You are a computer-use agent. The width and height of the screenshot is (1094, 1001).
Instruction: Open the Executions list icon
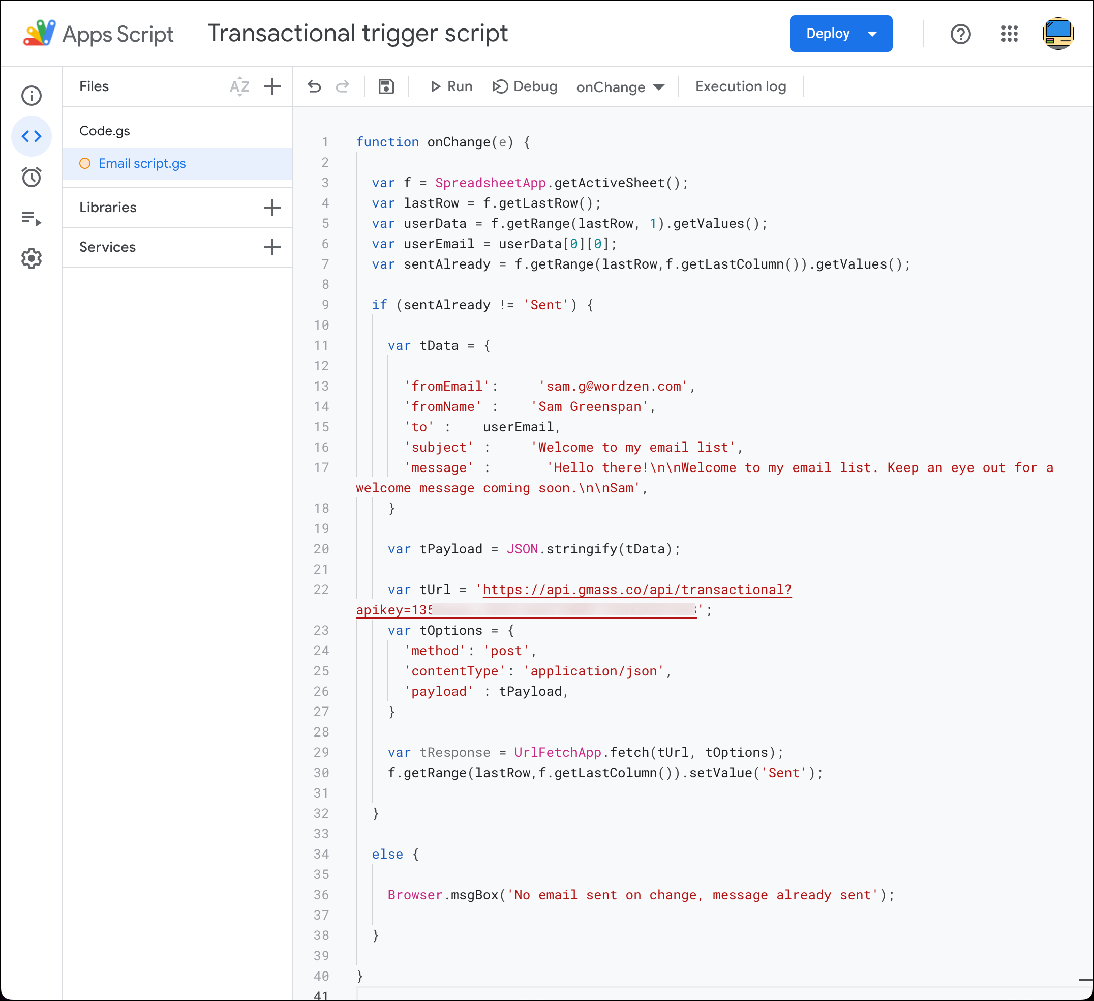click(x=32, y=218)
